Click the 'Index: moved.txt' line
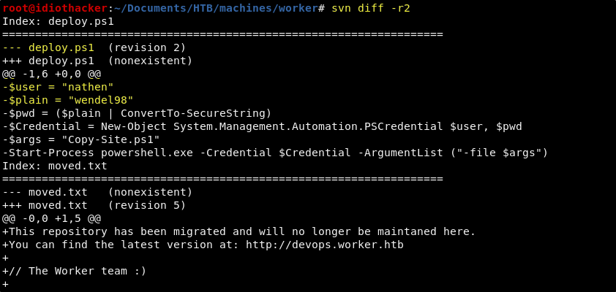 tap(55, 166)
